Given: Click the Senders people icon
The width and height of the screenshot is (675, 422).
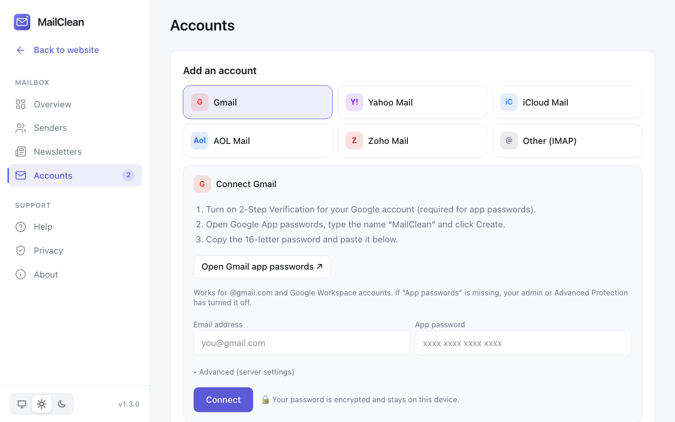Looking at the screenshot, I should [x=21, y=128].
